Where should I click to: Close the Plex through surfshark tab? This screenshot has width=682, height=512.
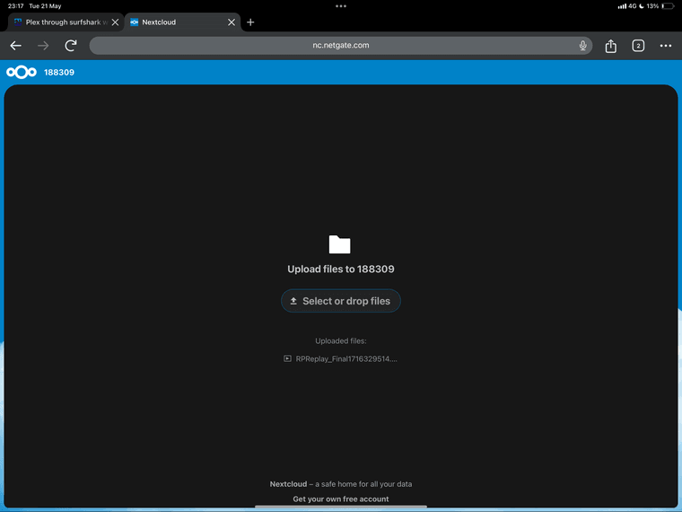pyautogui.click(x=115, y=22)
